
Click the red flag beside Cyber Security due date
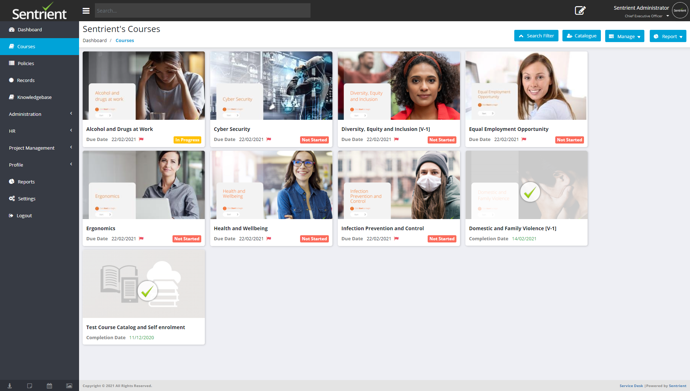[x=269, y=139]
